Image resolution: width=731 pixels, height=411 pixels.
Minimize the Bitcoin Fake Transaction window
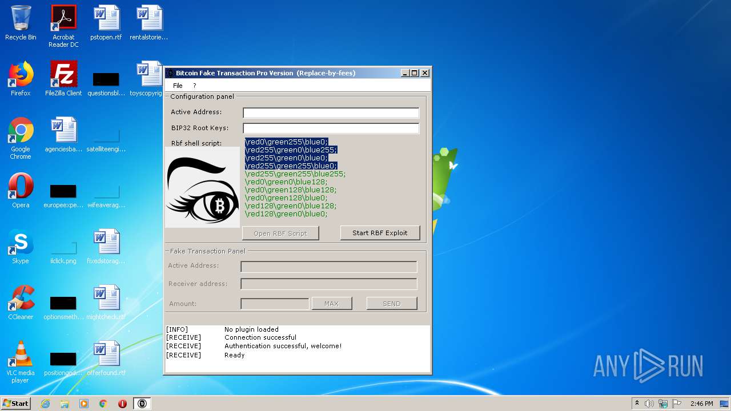pos(405,73)
